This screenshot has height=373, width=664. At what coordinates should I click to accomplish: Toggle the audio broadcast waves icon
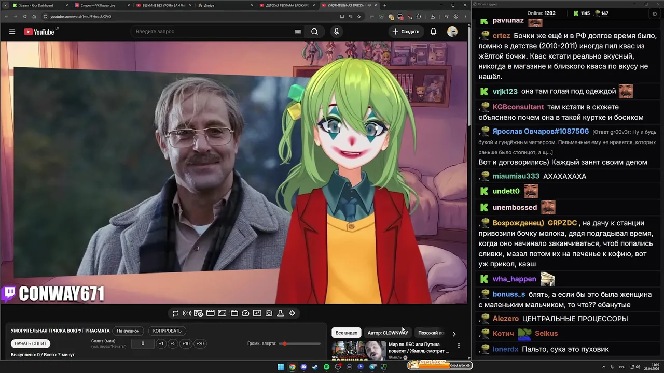[187, 313]
